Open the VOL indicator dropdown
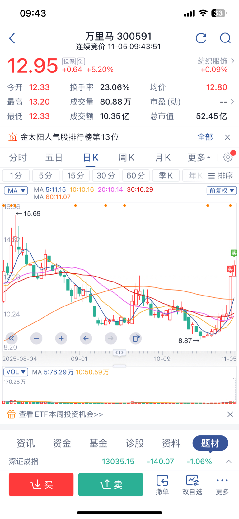 click(x=16, y=372)
